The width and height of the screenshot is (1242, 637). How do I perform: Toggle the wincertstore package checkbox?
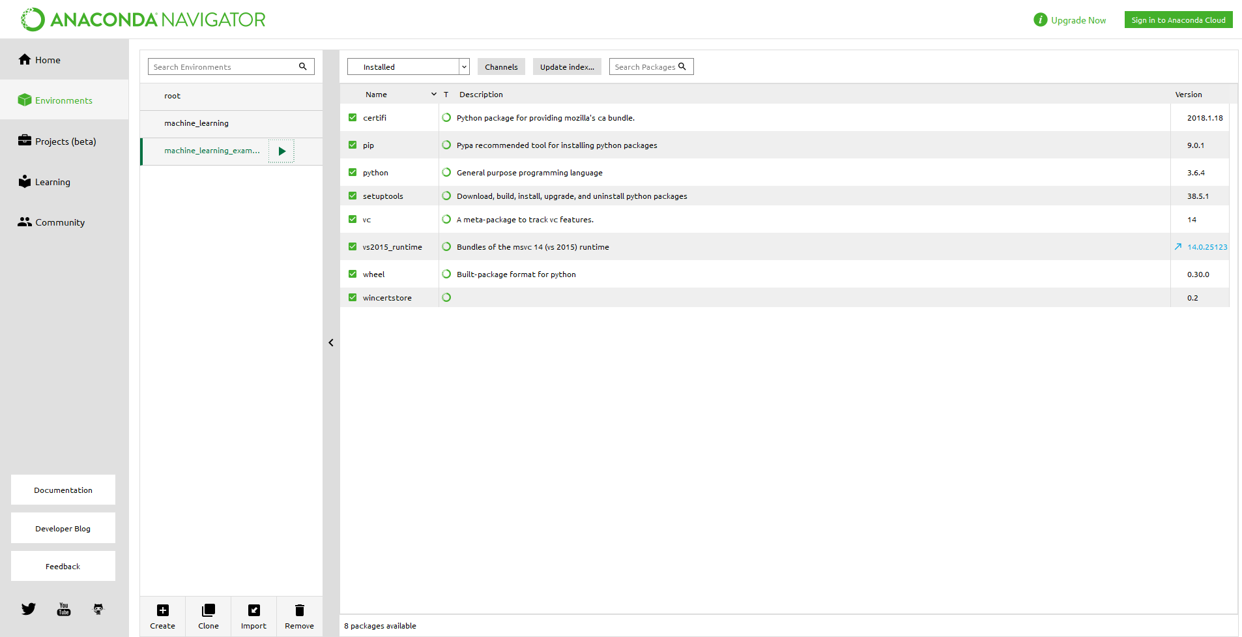point(353,297)
